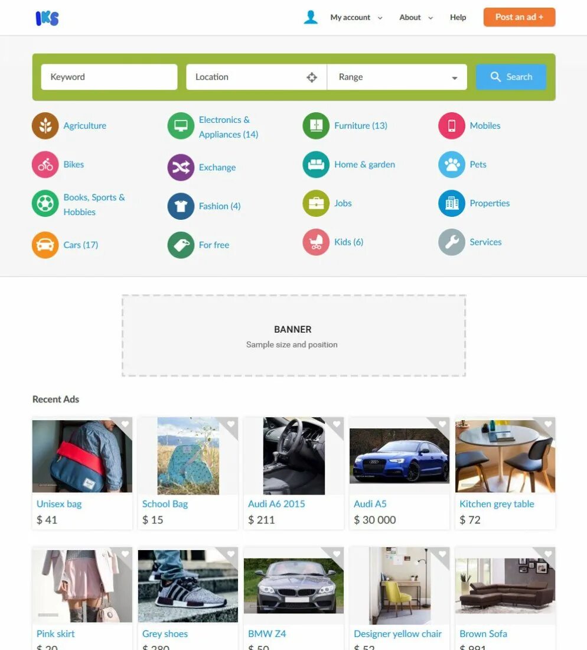Click the blue Search button

511,77
